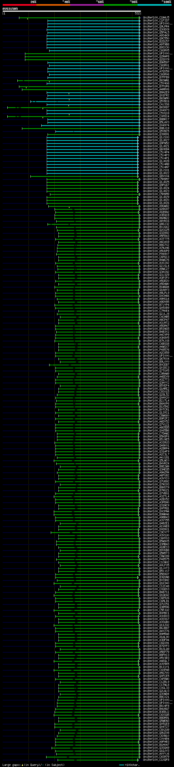Select hit UniRef100_O04974

click(156, 125)
